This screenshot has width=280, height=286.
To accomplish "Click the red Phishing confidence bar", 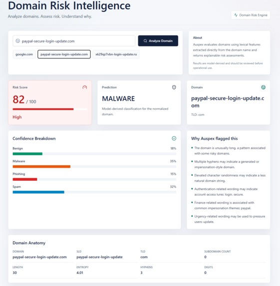I will pos(25,180).
